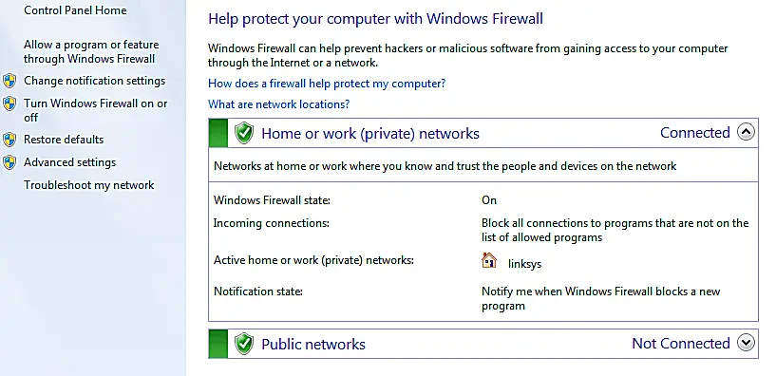Open Allow a program or feature through Windows Firewall
Screen dimensions: 776x376
point(91,51)
